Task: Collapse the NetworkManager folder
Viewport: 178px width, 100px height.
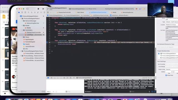Action: pos(22,21)
